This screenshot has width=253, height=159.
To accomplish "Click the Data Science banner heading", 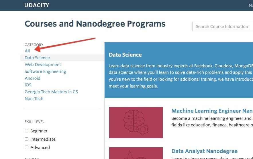I will [x=125, y=55].
